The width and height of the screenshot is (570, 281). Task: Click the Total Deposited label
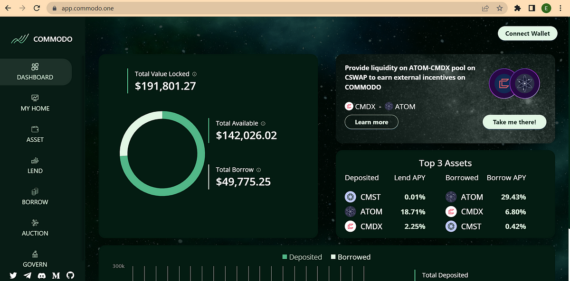(x=445, y=275)
